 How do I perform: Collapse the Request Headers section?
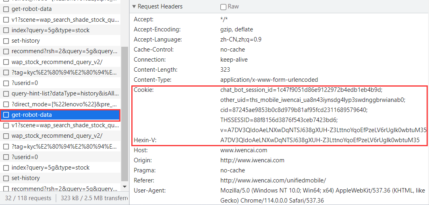click(x=134, y=6)
